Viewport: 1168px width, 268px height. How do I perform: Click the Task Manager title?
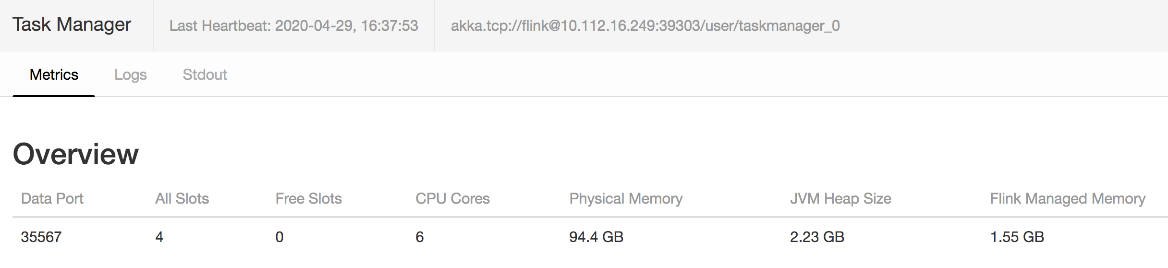(72, 24)
